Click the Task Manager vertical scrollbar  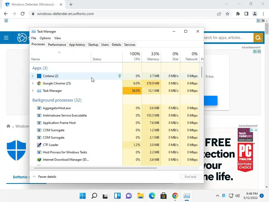[x=202, y=72]
